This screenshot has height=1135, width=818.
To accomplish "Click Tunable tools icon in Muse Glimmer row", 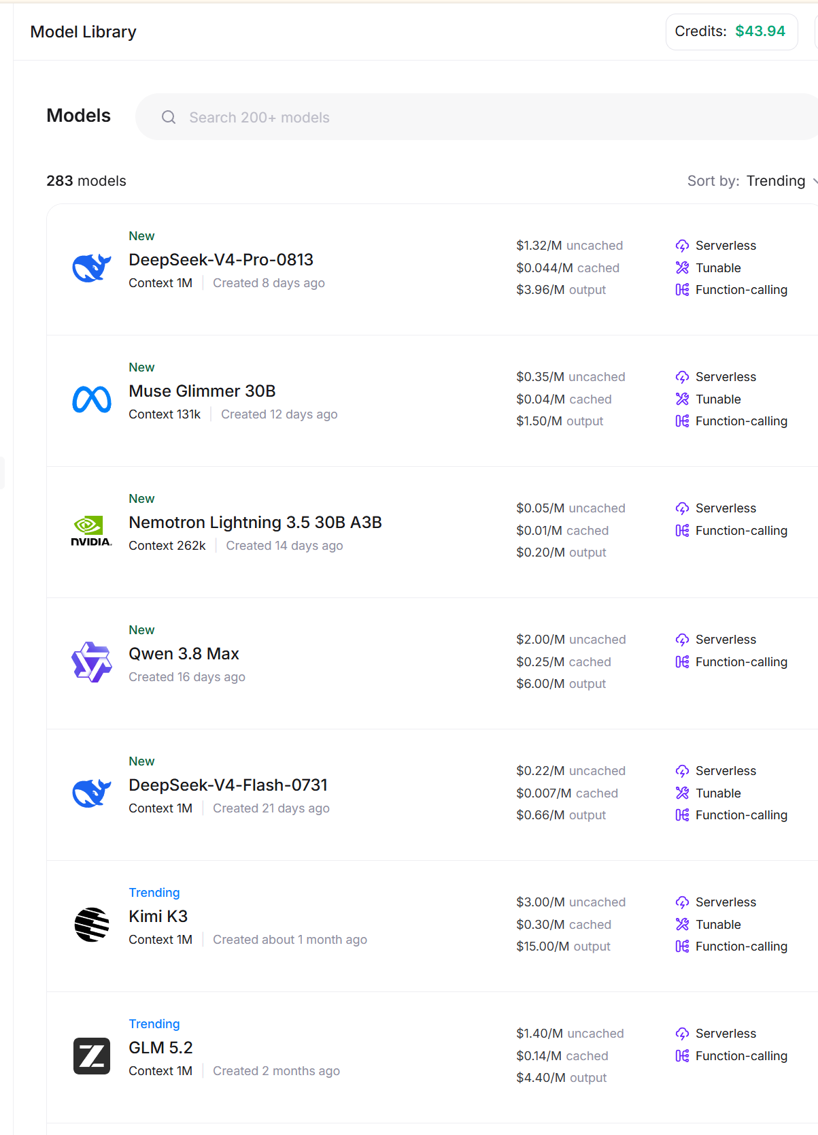I will pyautogui.click(x=682, y=399).
